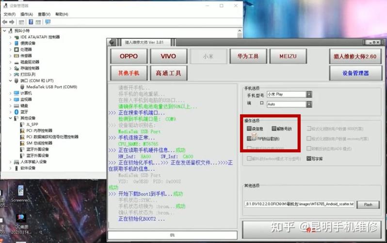Image resolution: width=387 pixels, height=243 pixels.
Task: Click the back arrow in Device Manager toolbar
Action: pyautogui.click(x=5, y=22)
